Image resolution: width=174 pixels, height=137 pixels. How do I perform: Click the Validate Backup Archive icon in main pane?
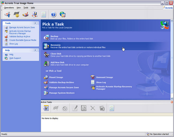click(x=46, y=82)
